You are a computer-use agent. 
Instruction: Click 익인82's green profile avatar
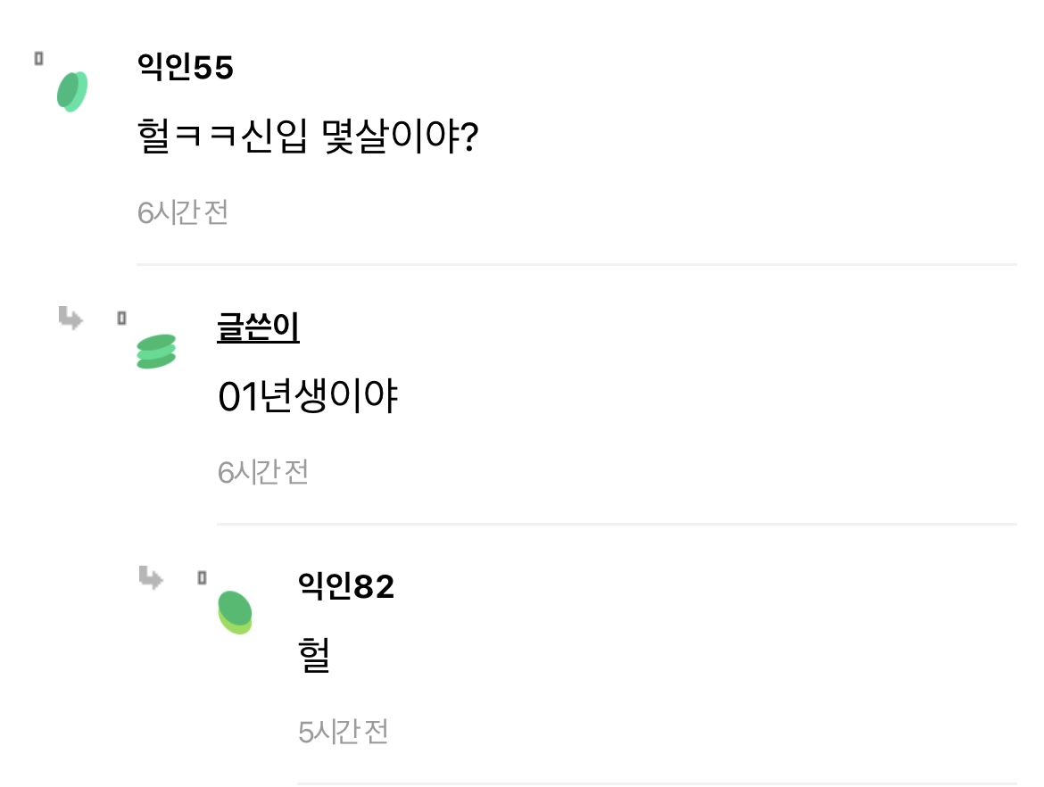point(236,612)
